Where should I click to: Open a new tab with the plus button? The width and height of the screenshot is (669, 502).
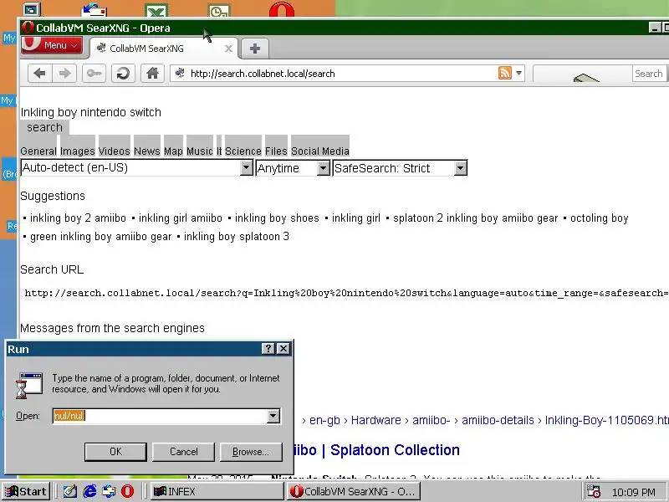pyautogui.click(x=255, y=49)
